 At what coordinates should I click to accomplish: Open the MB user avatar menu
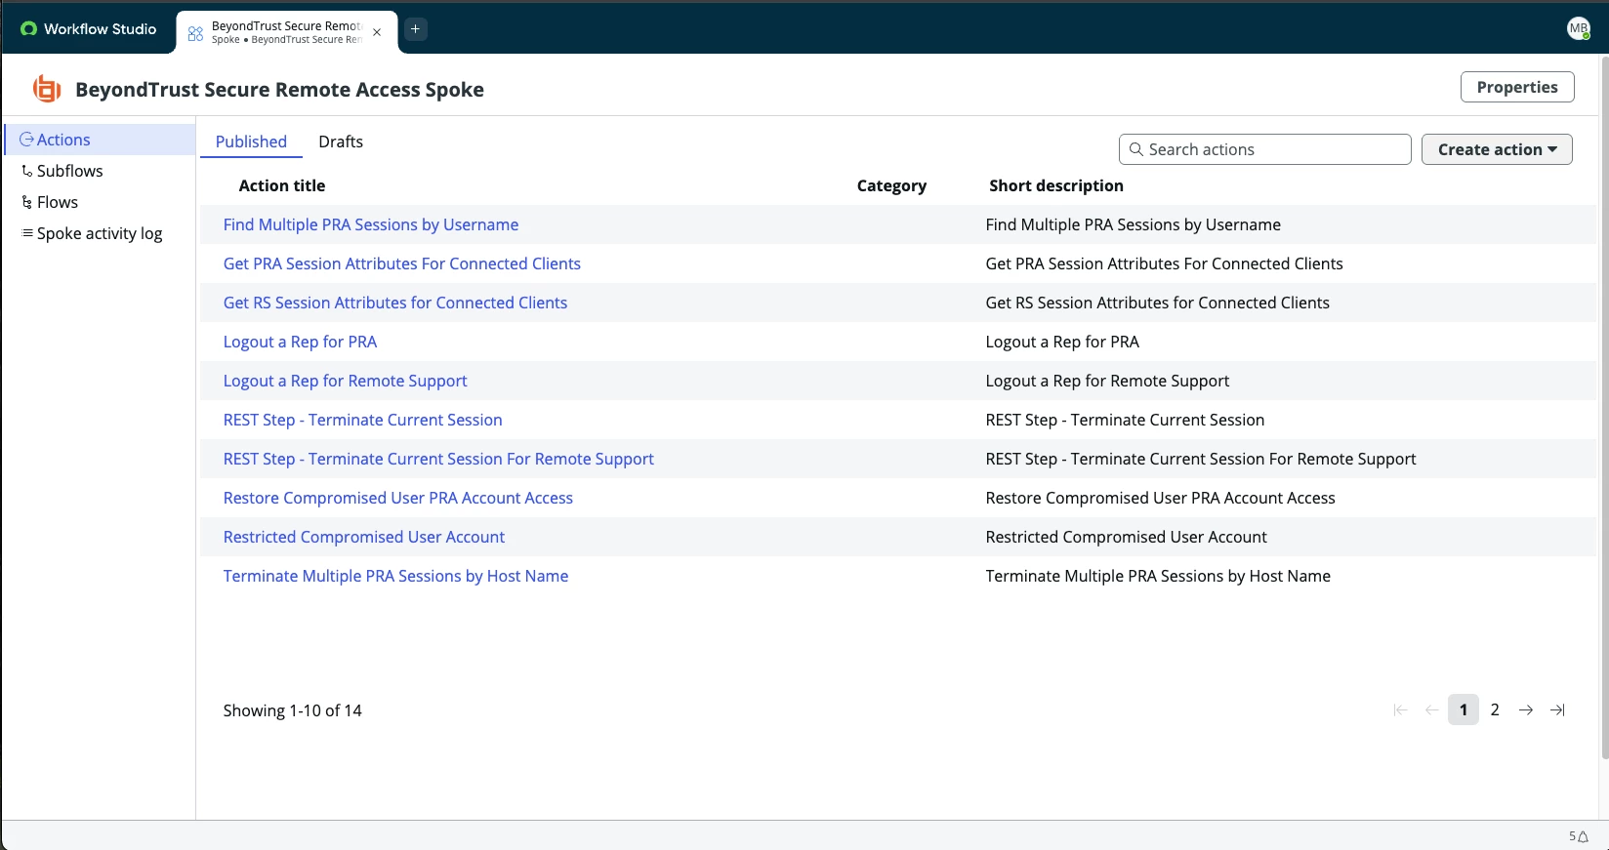click(x=1578, y=29)
